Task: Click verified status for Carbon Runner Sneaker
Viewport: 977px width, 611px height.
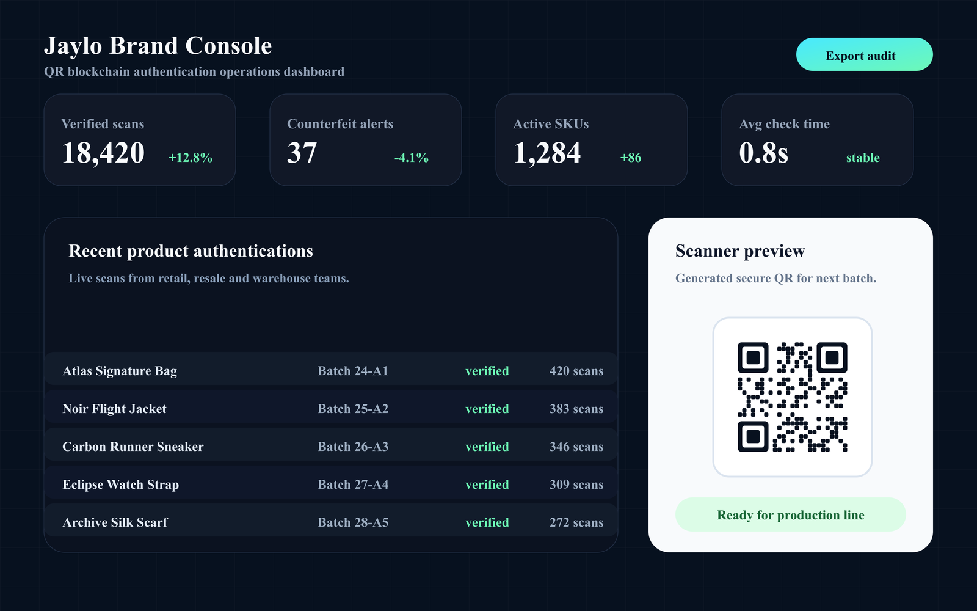Action: [487, 447]
